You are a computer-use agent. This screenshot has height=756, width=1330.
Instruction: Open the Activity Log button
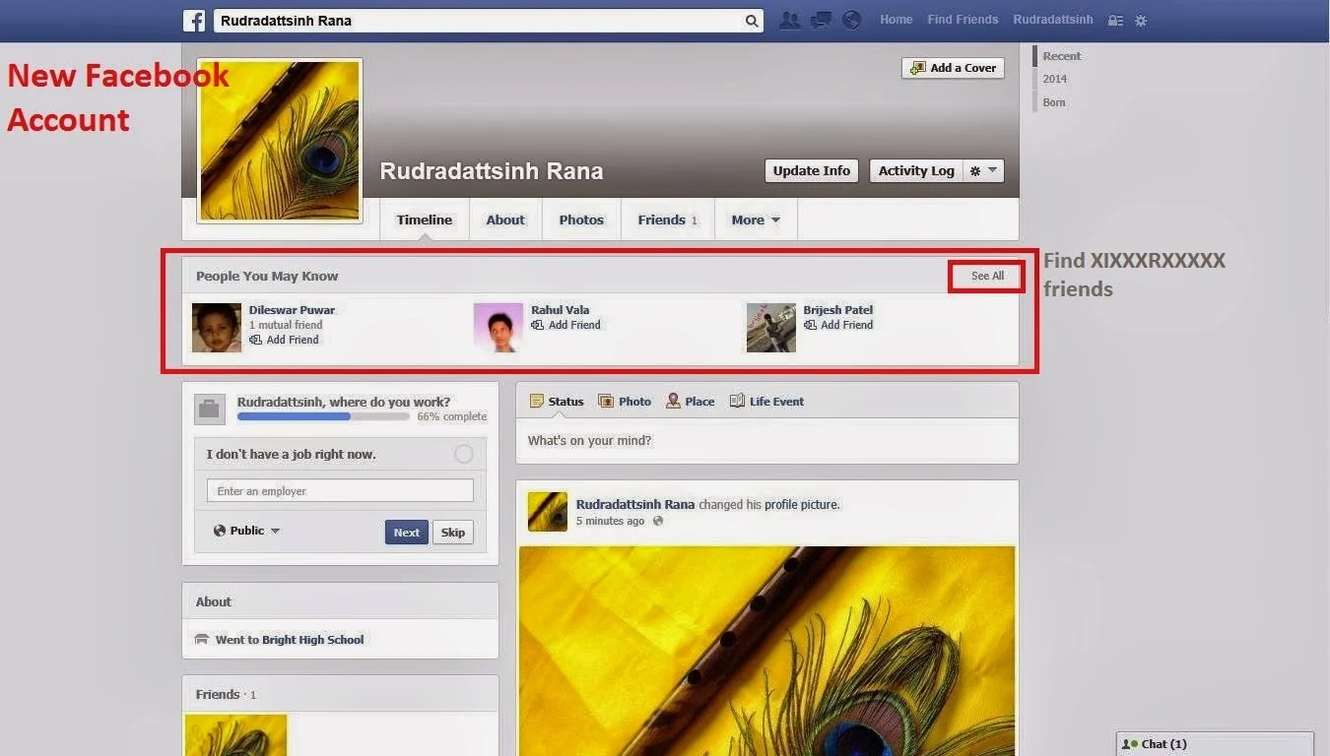(x=916, y=170)
